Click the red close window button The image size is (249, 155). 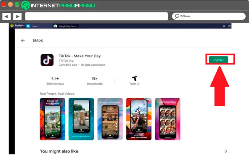pyautogui.click(x=4, y=4)
